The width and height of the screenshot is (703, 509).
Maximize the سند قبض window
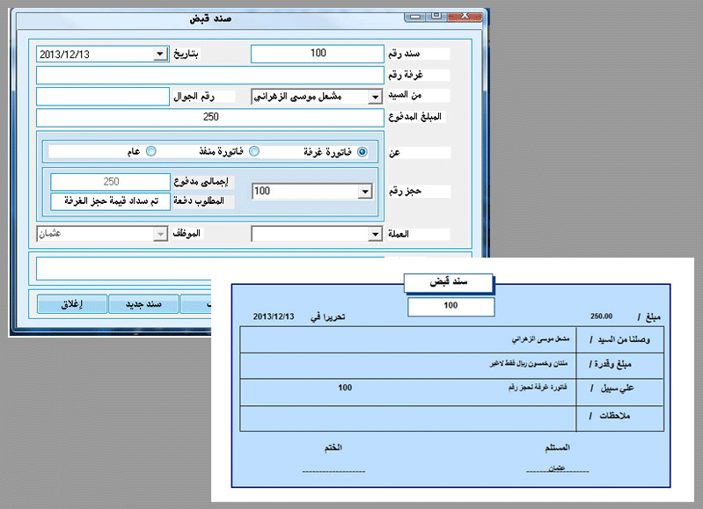[436, 17]
